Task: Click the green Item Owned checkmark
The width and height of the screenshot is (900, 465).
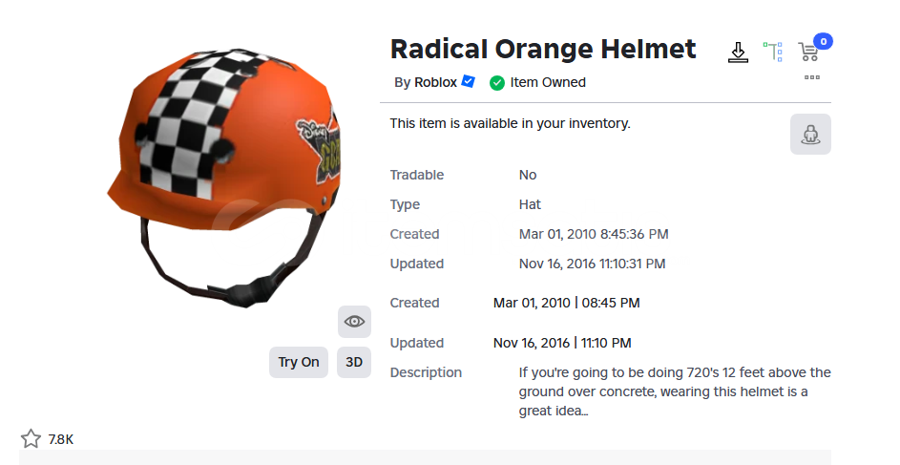Action: pos(497,83)
